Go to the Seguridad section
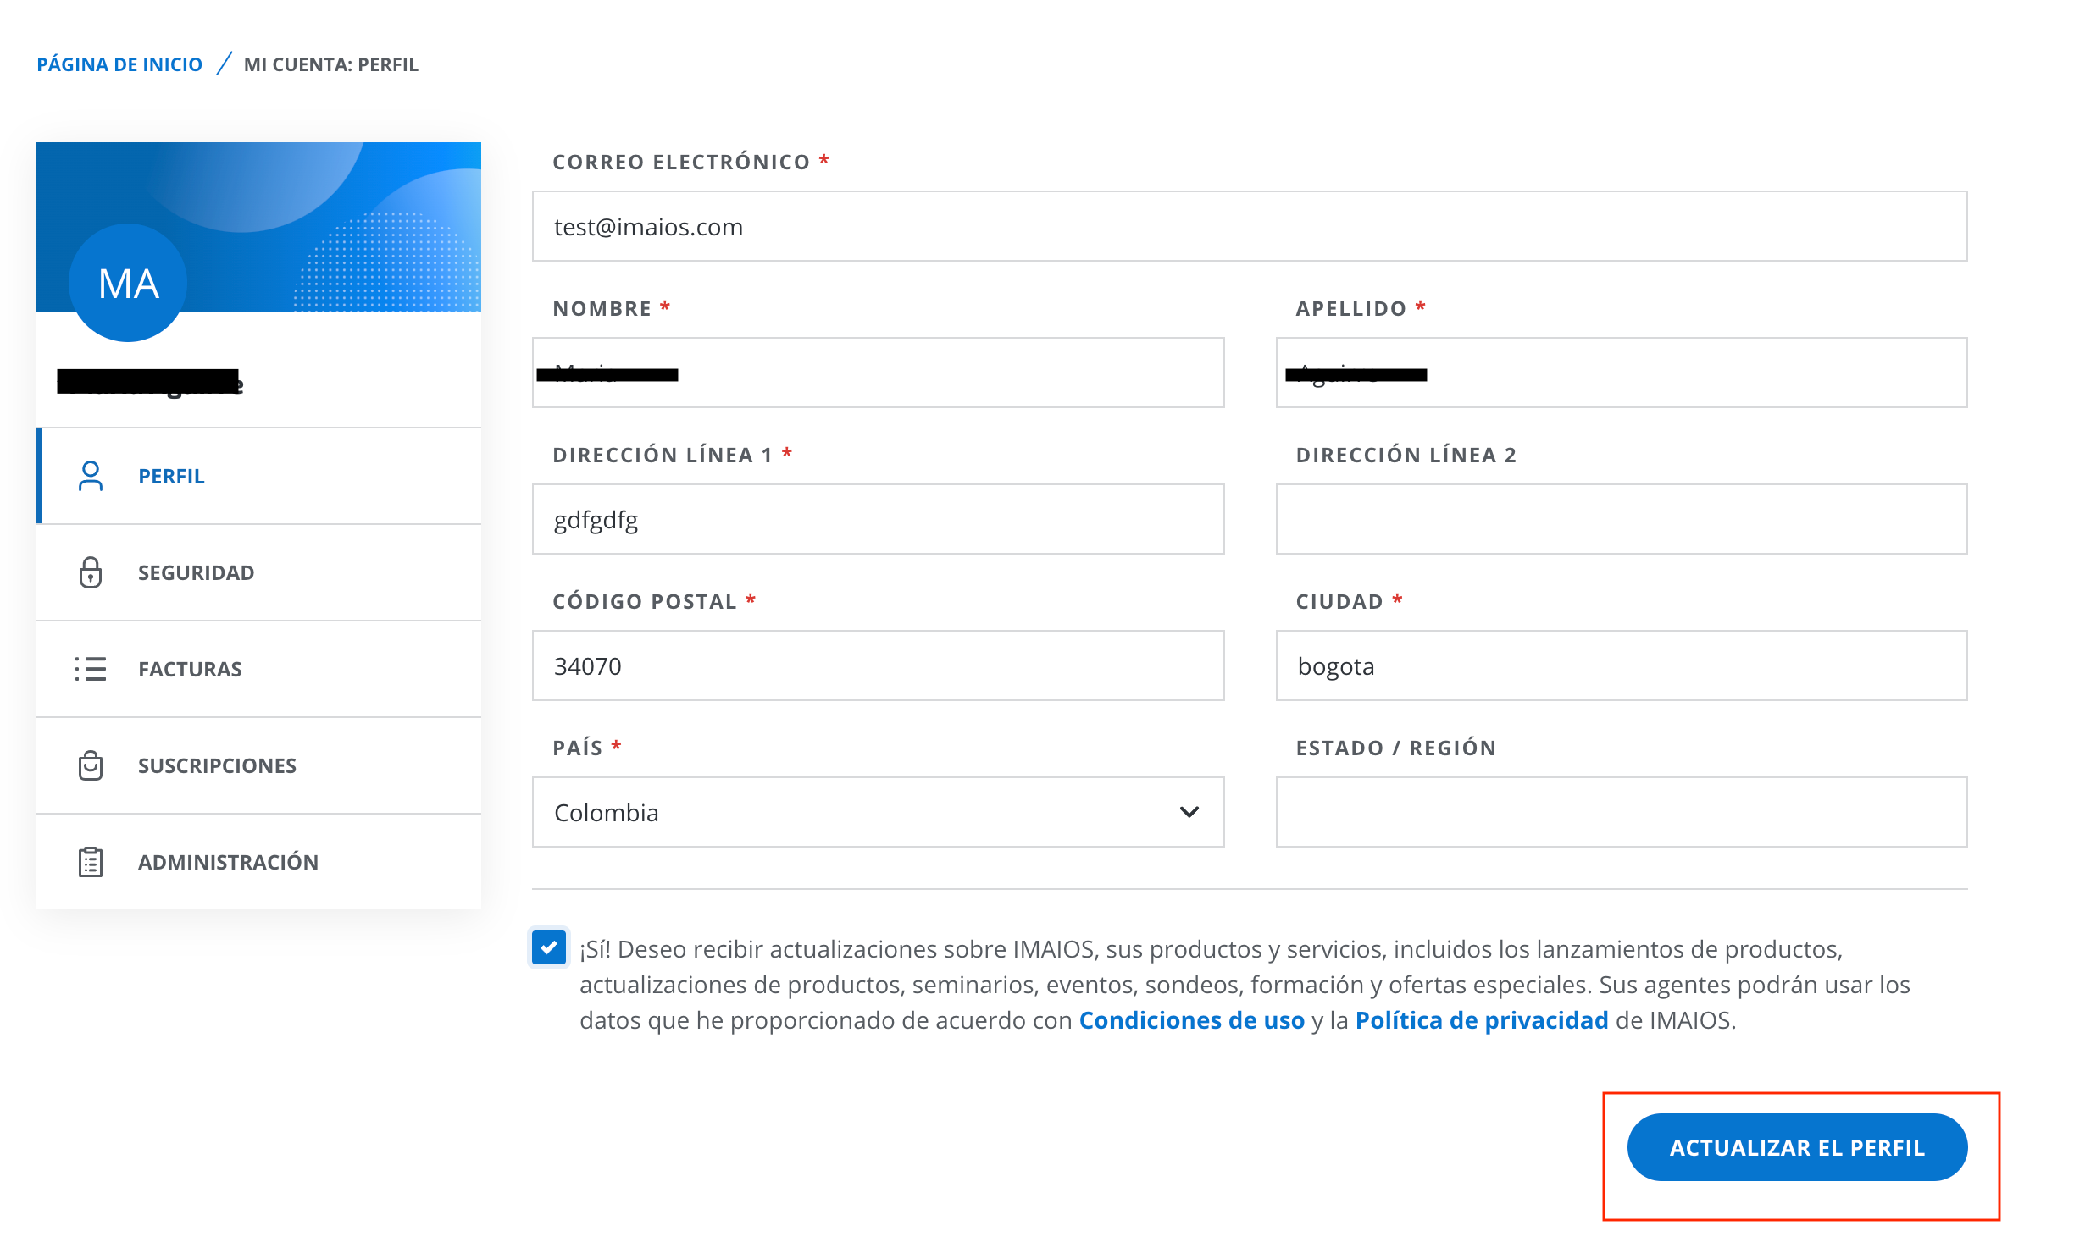This screenshot has height=1248, width=2096. click(259, 572)
